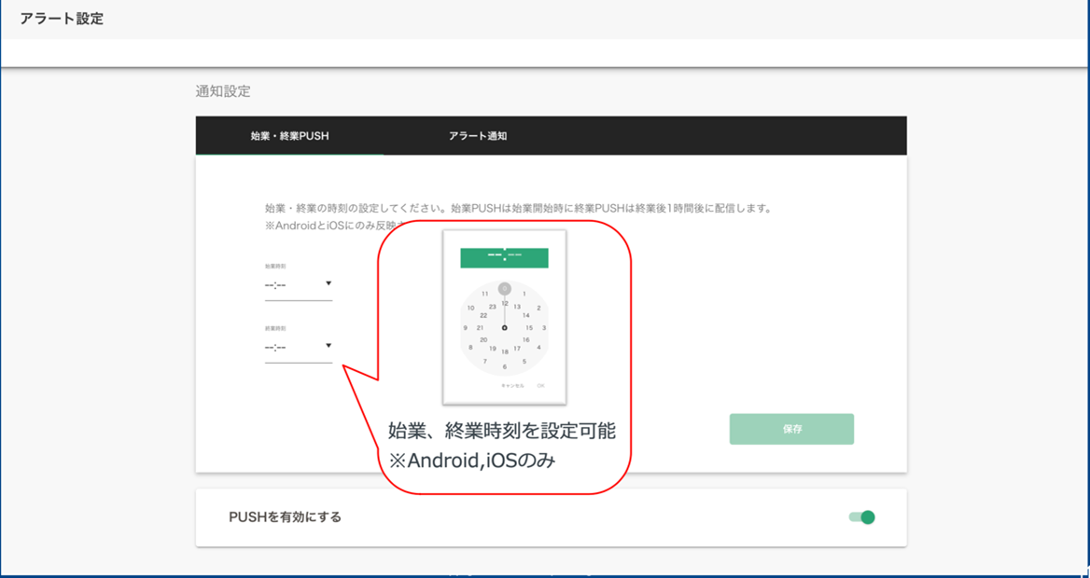Choose hour 18 on the inner ring

click(505, 352)
